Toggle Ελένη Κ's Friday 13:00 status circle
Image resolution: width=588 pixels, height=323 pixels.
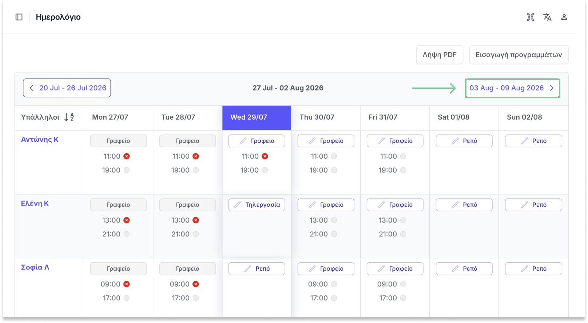pyautogui.click(x=403, y=220)
